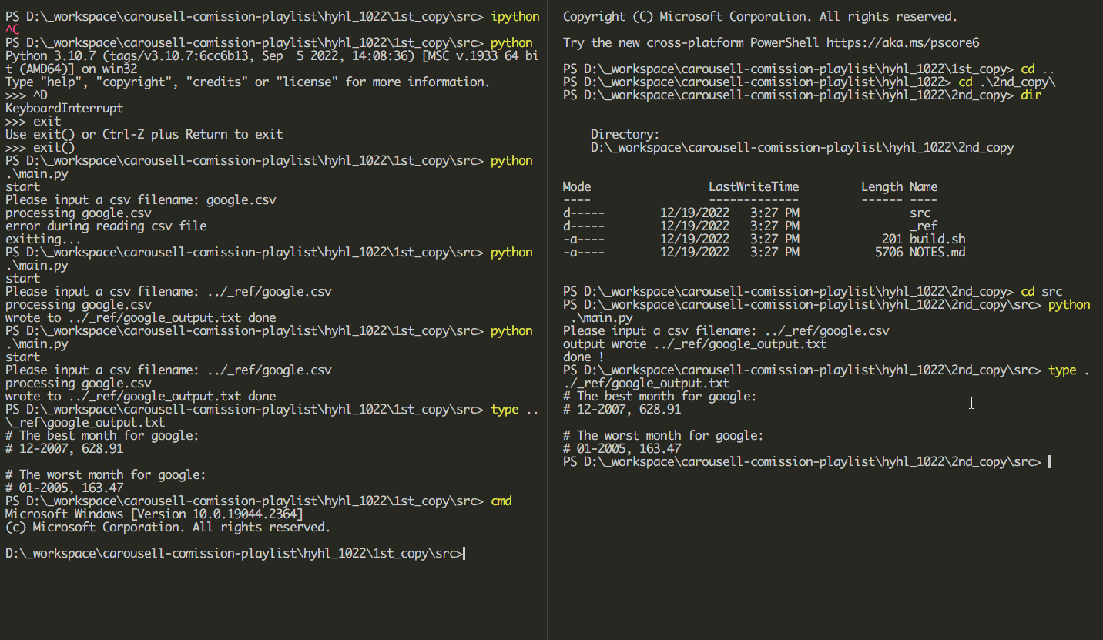The width and height of the screenshot is (1103, 640).
Task: Click NOTES.md in the directory listing
Action: click(937, 252)
